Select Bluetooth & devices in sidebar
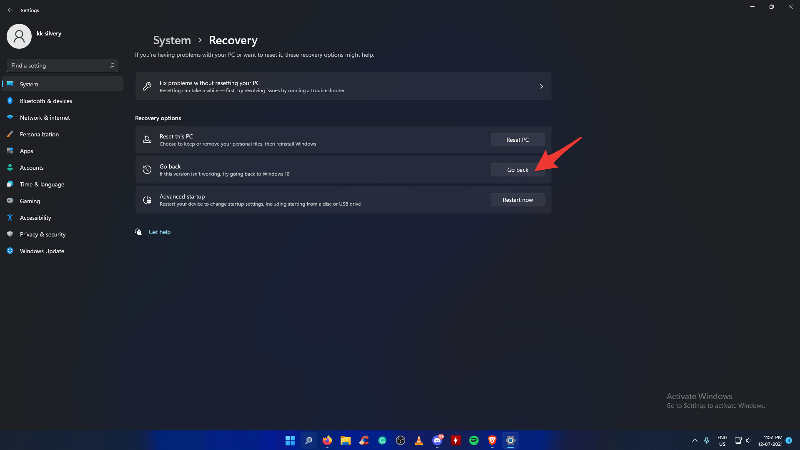Viewport: 800px width, 450px height. (x=46, y=101)
